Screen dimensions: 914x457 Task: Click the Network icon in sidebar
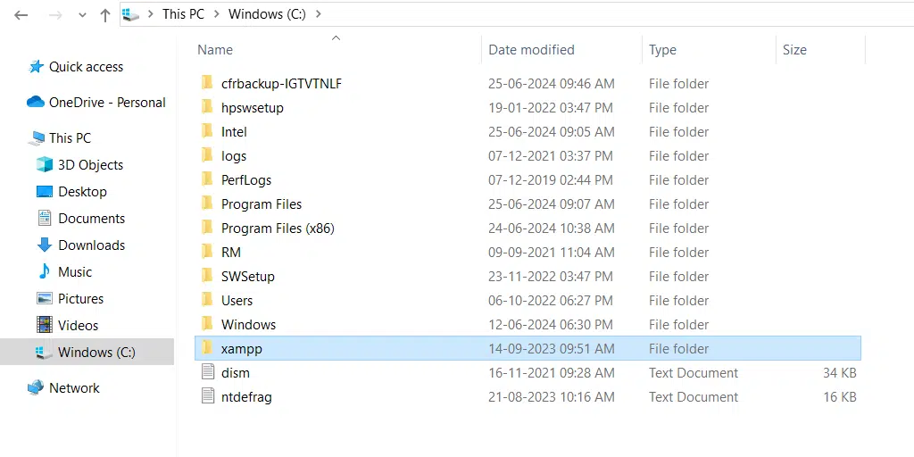pyautogui.click(x=36, y=387)
